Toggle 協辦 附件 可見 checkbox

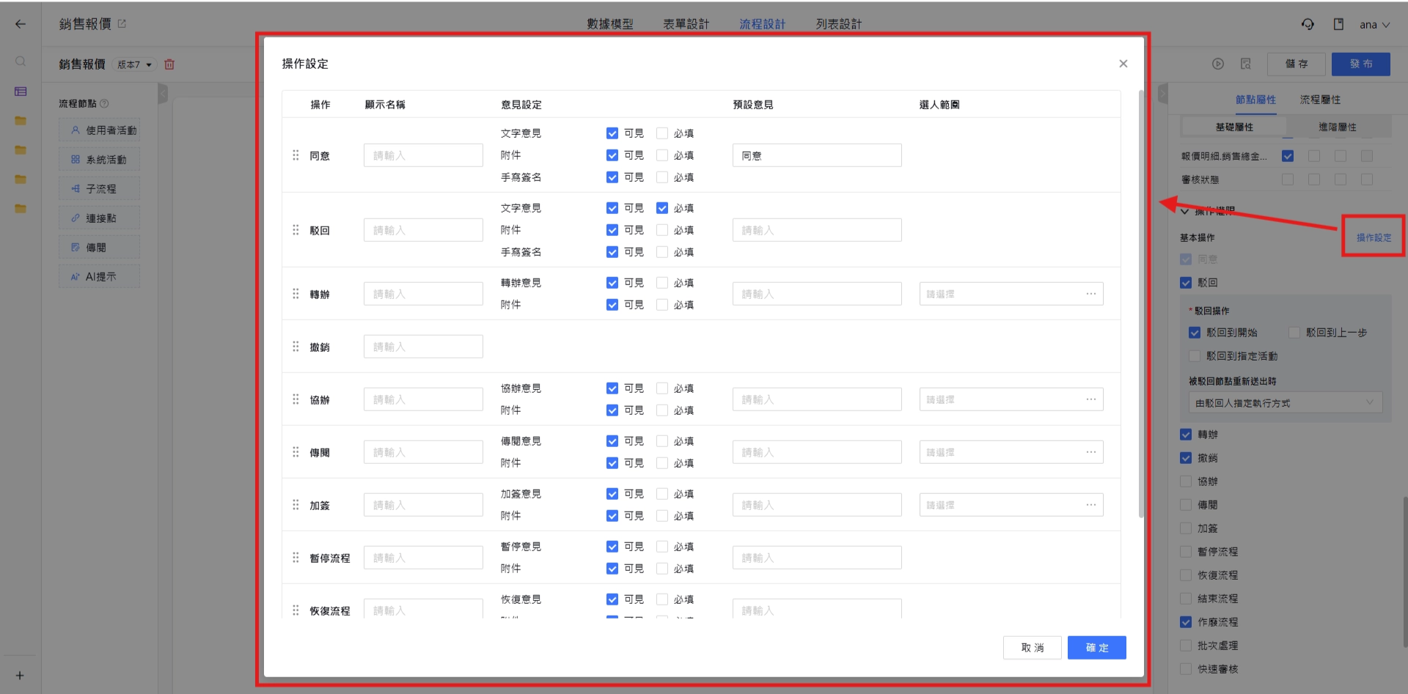pos(612,410)
